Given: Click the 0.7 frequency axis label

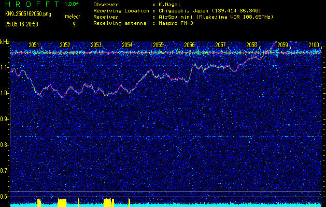Looking at the screenshot, I should coord(5,171).
